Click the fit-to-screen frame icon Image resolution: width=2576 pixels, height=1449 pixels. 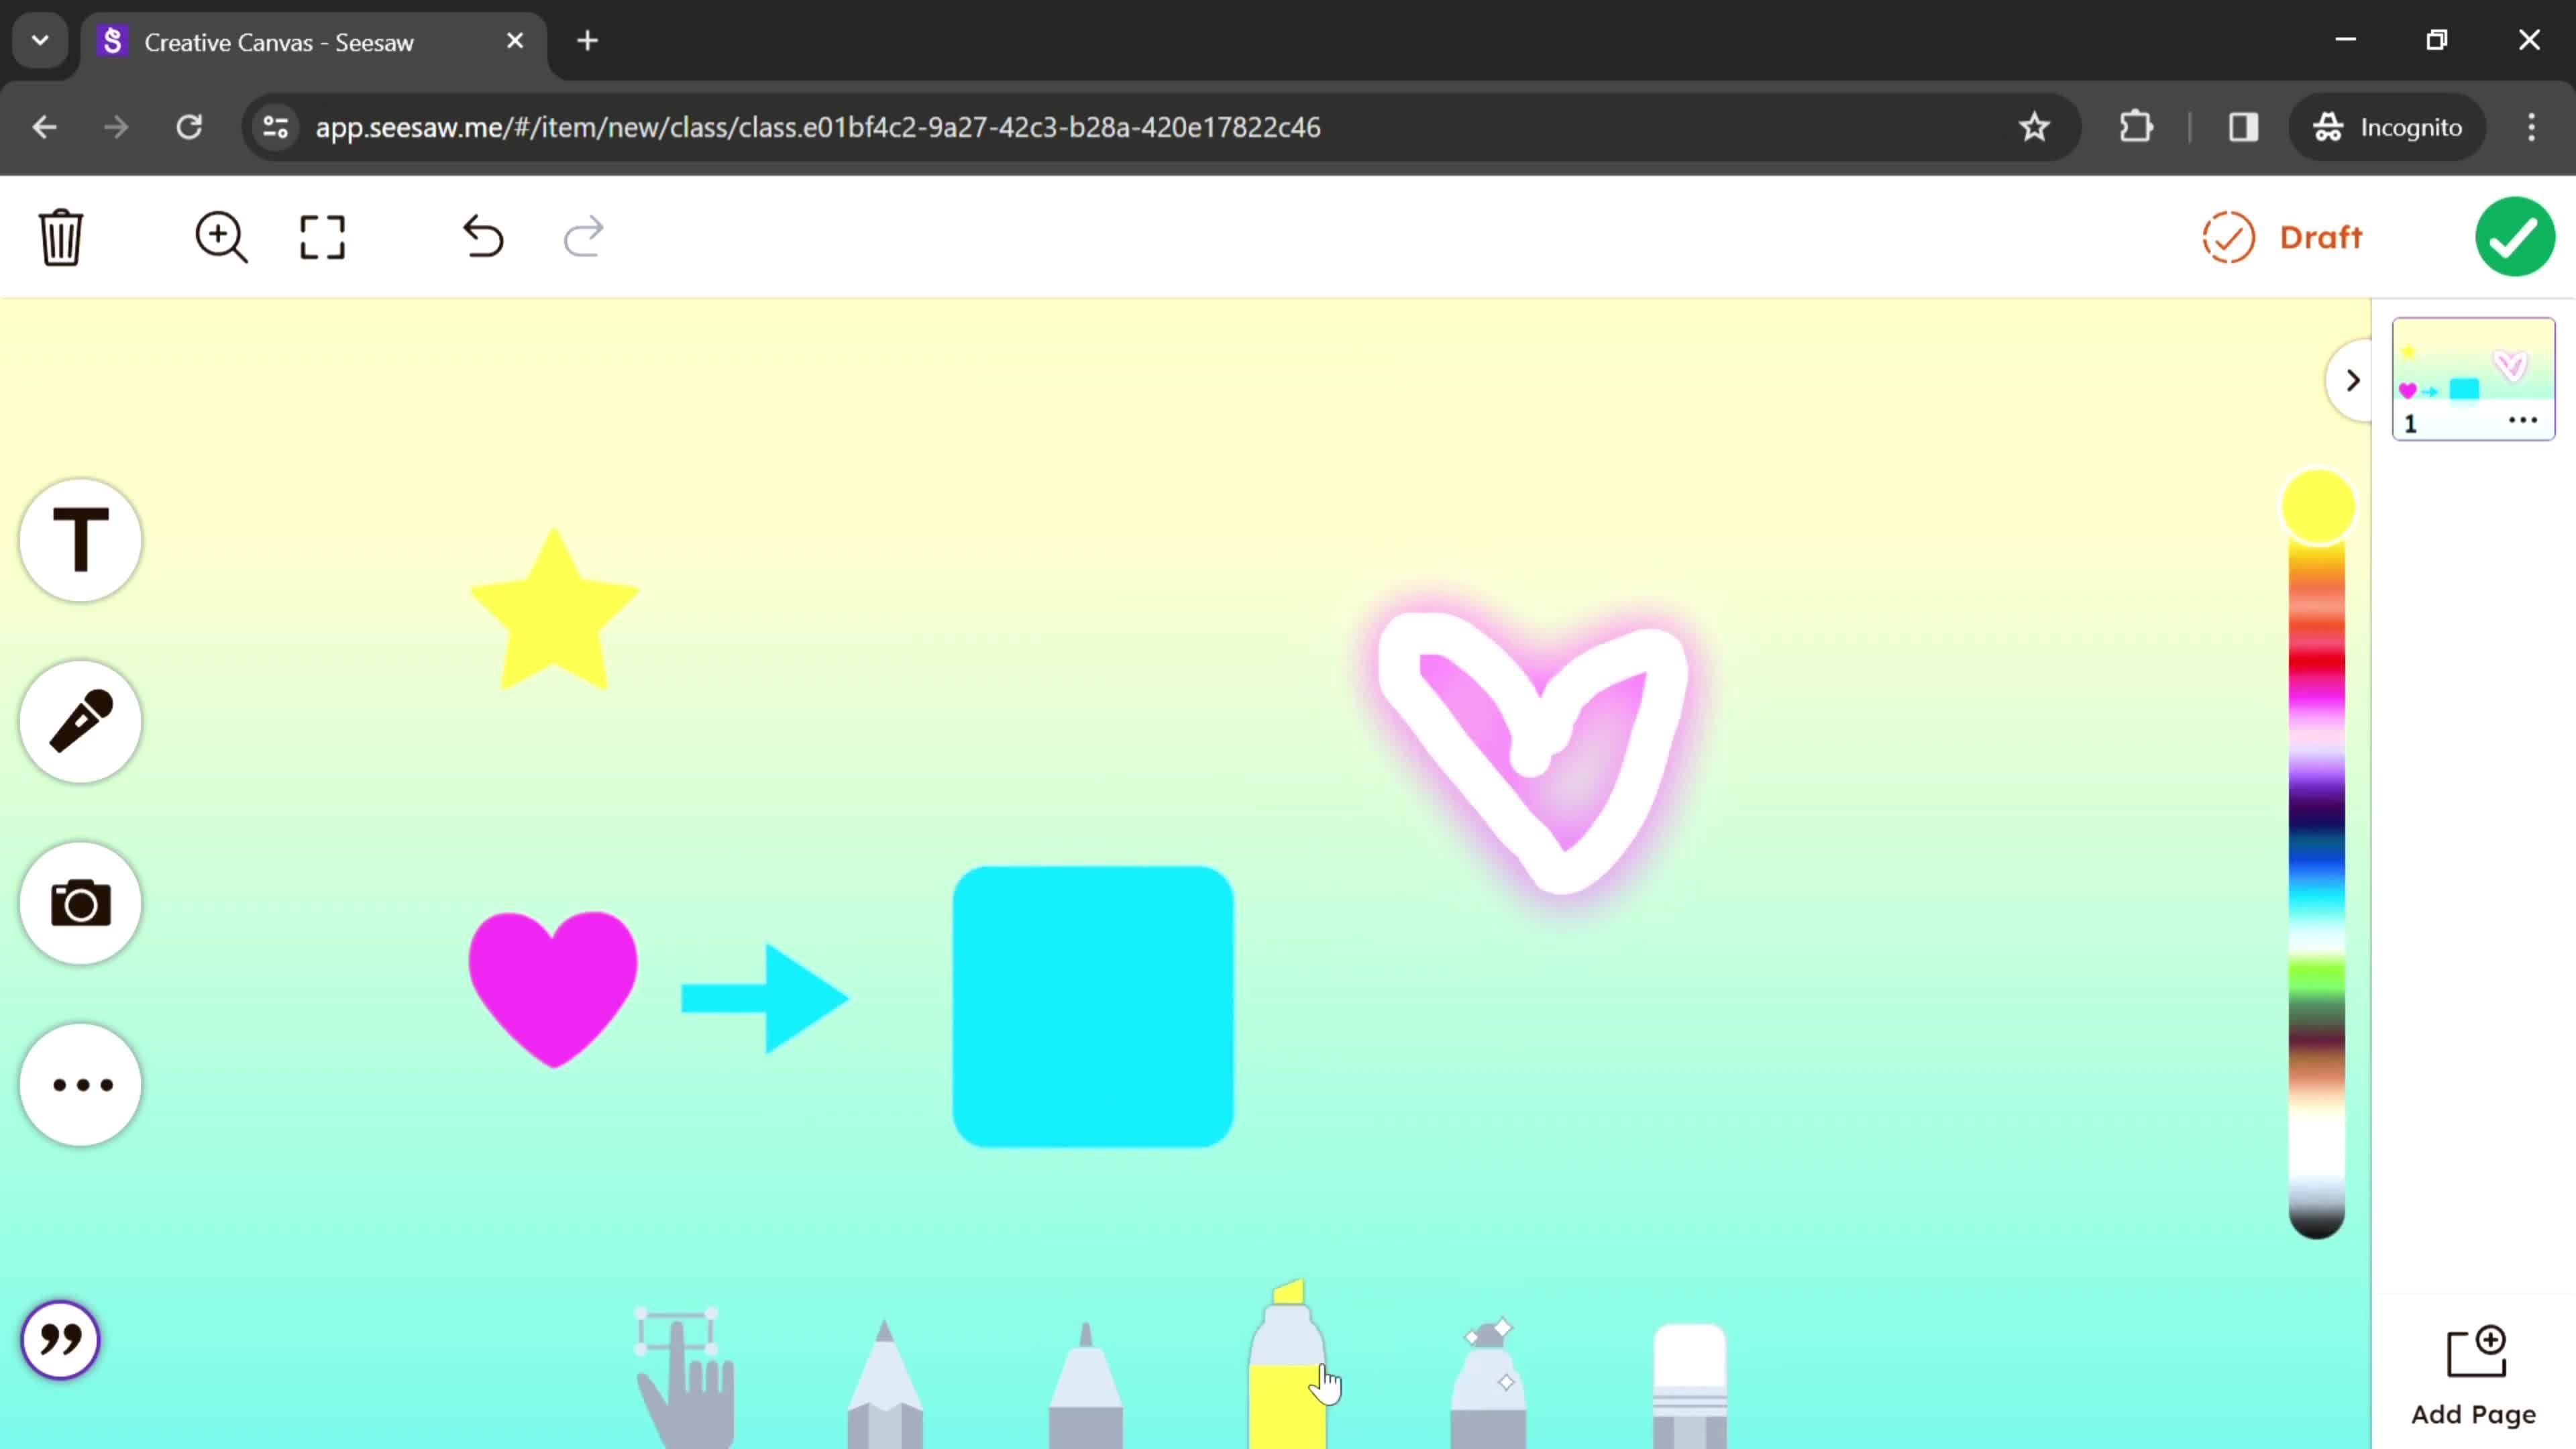(x=322, y=237)
